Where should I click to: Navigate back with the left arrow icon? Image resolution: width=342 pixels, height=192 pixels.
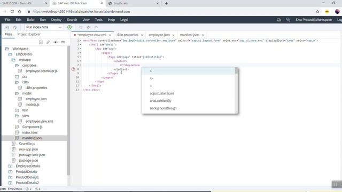tap(88, 27)
